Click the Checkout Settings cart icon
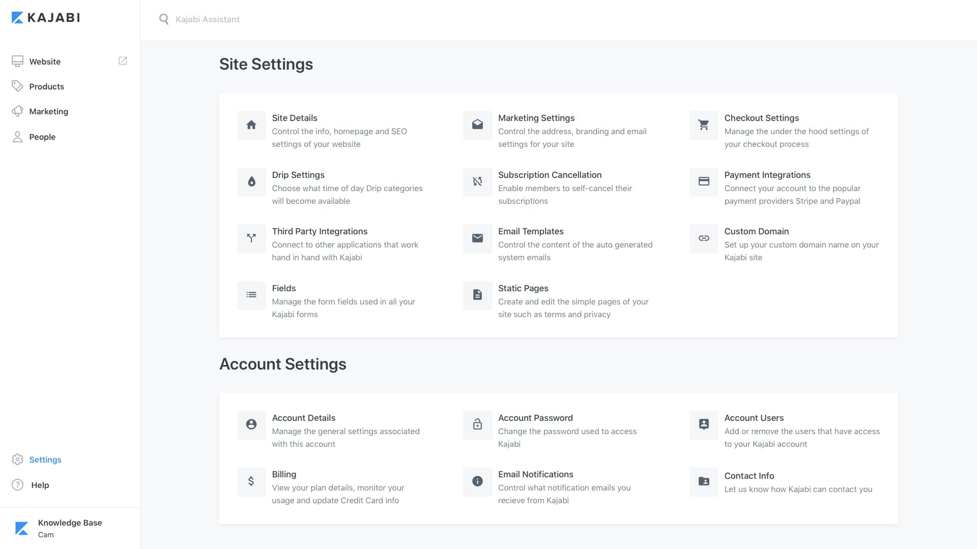The height and width of the screenshot is (549, 977). 704,125
